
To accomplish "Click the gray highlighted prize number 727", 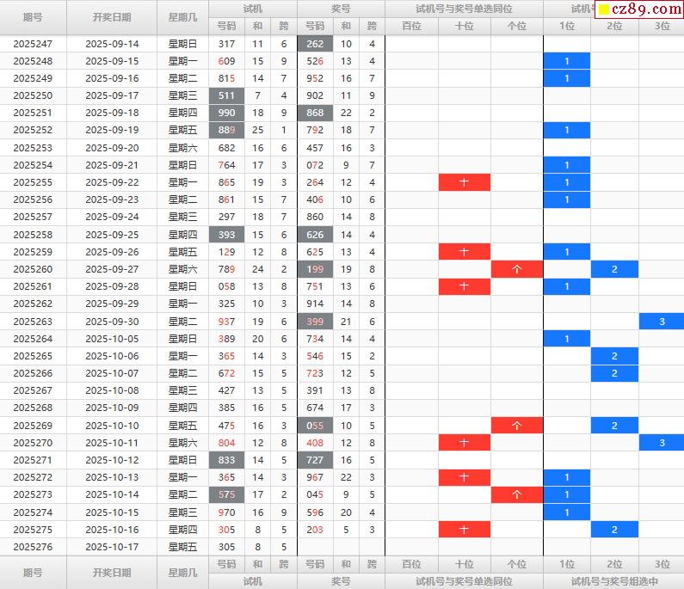I will tap(315, 460).
